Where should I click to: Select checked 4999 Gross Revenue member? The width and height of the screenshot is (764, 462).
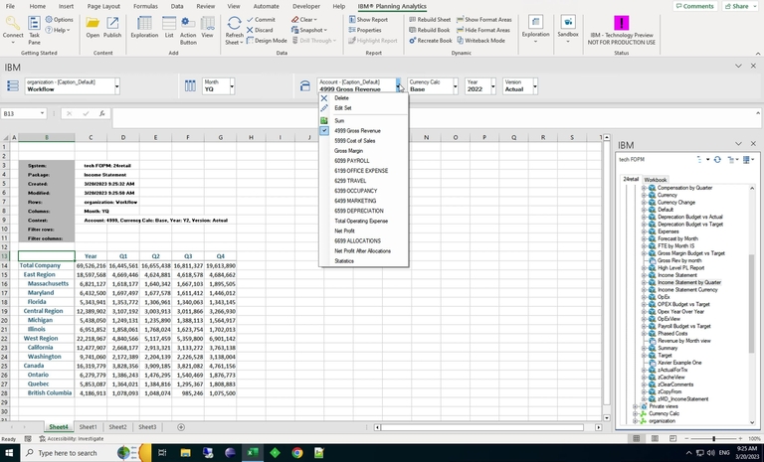[363, 131]
